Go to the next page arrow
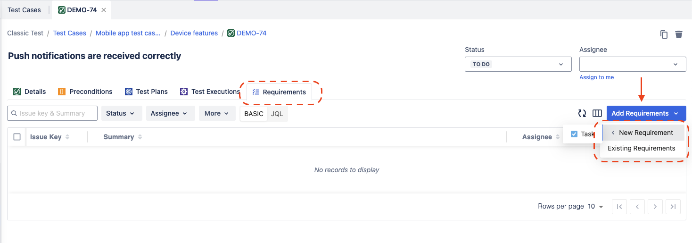Screen dimensions: 692x243 pyautogui.click(x=655, y=207)
